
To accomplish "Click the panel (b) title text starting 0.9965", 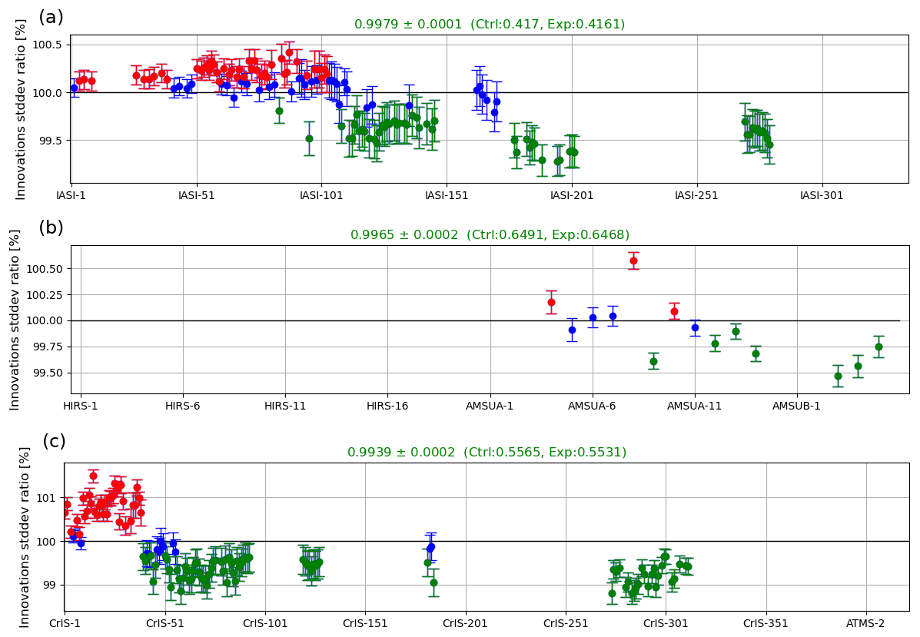I will (x=490, y=235).
